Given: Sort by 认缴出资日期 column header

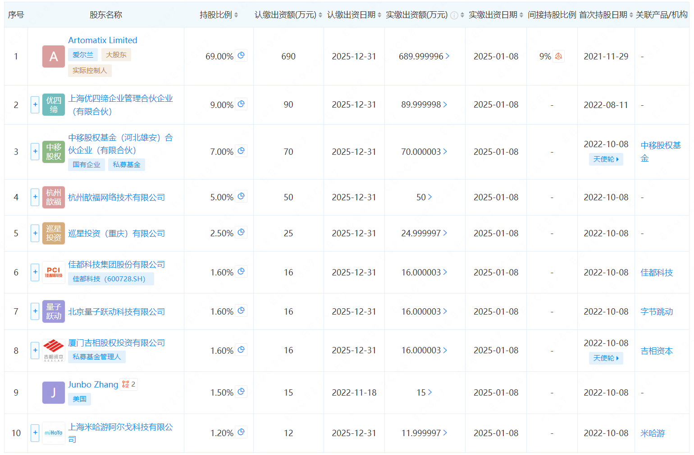Looking at the screenshot, I should coord(354,15).
